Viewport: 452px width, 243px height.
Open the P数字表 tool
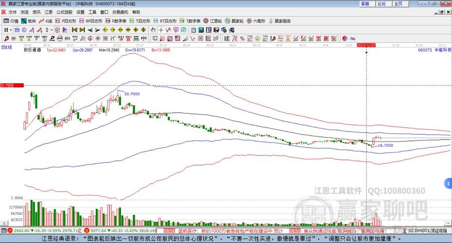(116, 21)
